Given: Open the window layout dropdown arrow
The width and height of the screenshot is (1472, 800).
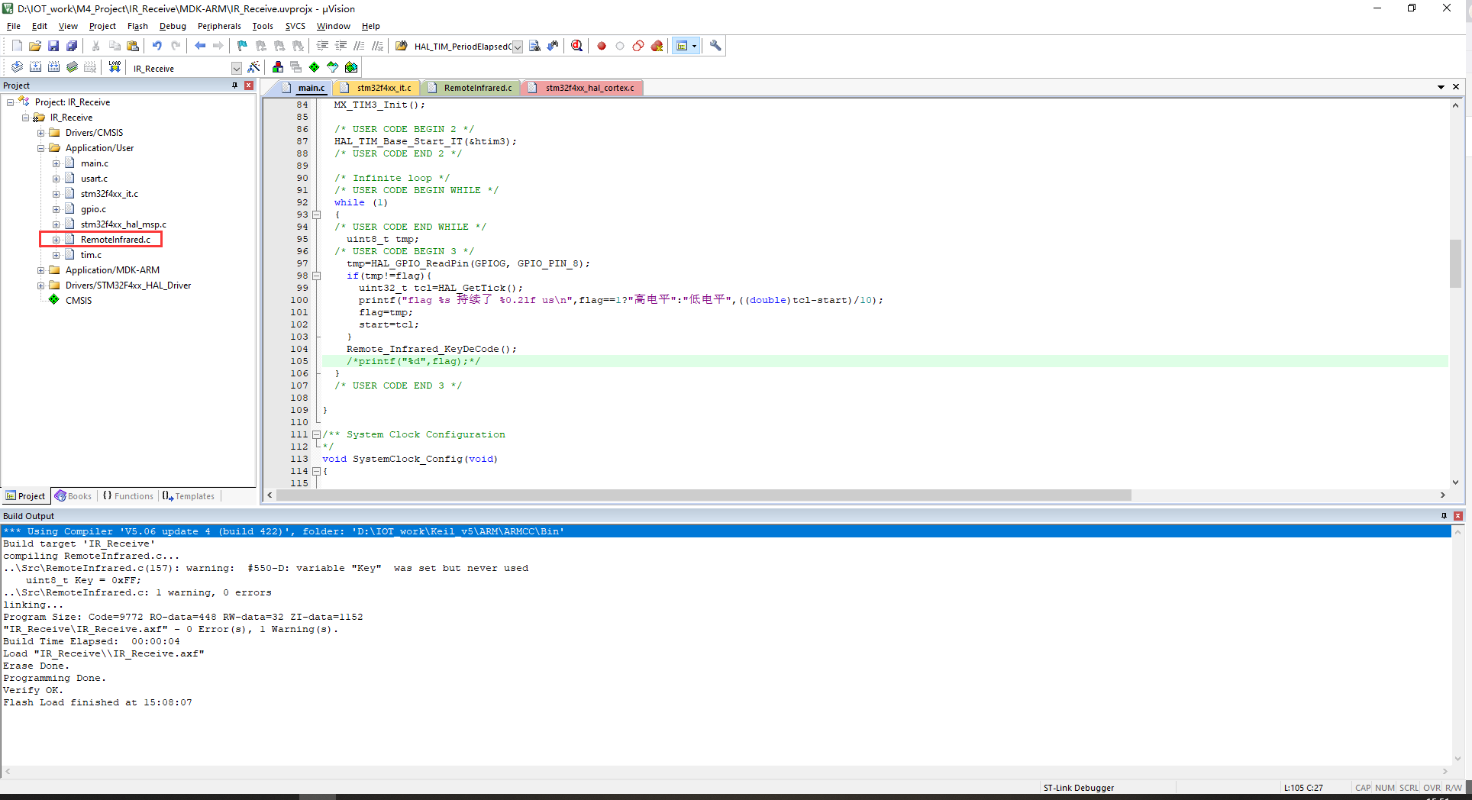Looking at the screenshot, I should 694,46.
